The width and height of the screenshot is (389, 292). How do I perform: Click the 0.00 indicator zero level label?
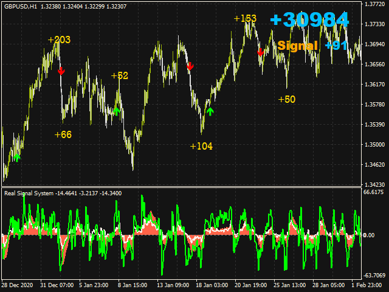369,235
